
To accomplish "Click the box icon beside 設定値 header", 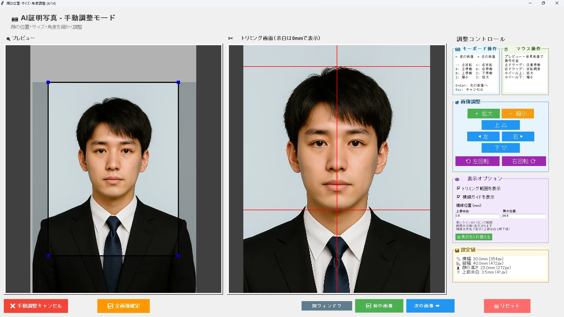I will (x=457, y=251).
